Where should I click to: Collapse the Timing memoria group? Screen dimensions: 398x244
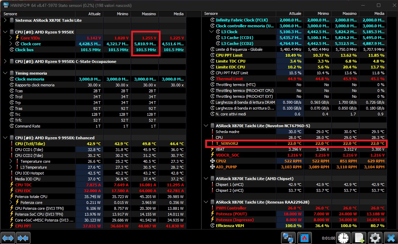[x=5, y=73]
